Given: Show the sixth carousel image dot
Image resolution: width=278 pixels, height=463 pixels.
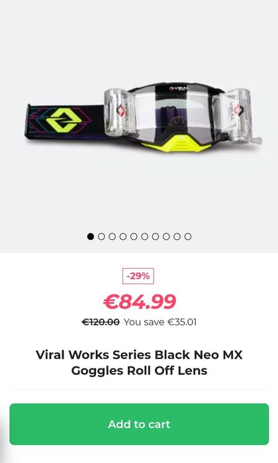Looking at the screenshot, I should click(x=144, y=236).
